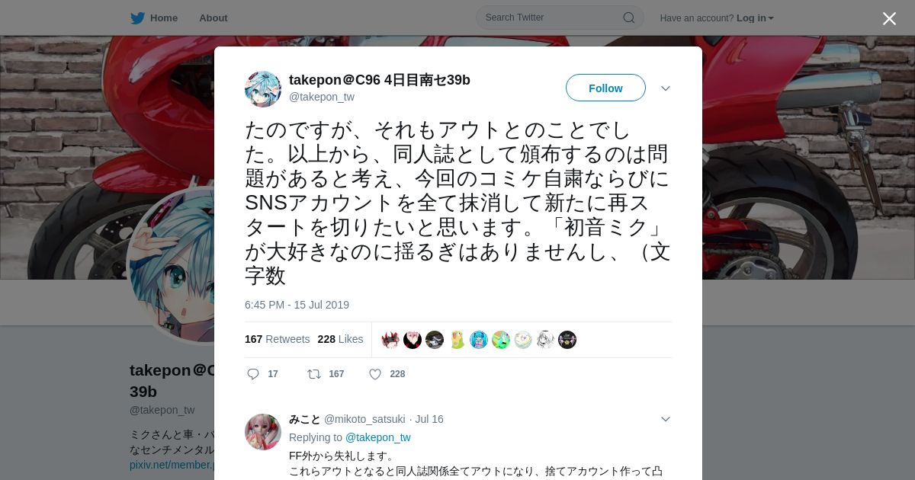Open takepon's avatar in tweet header
This screenshot has height=480, width=915.
(263, 89)
